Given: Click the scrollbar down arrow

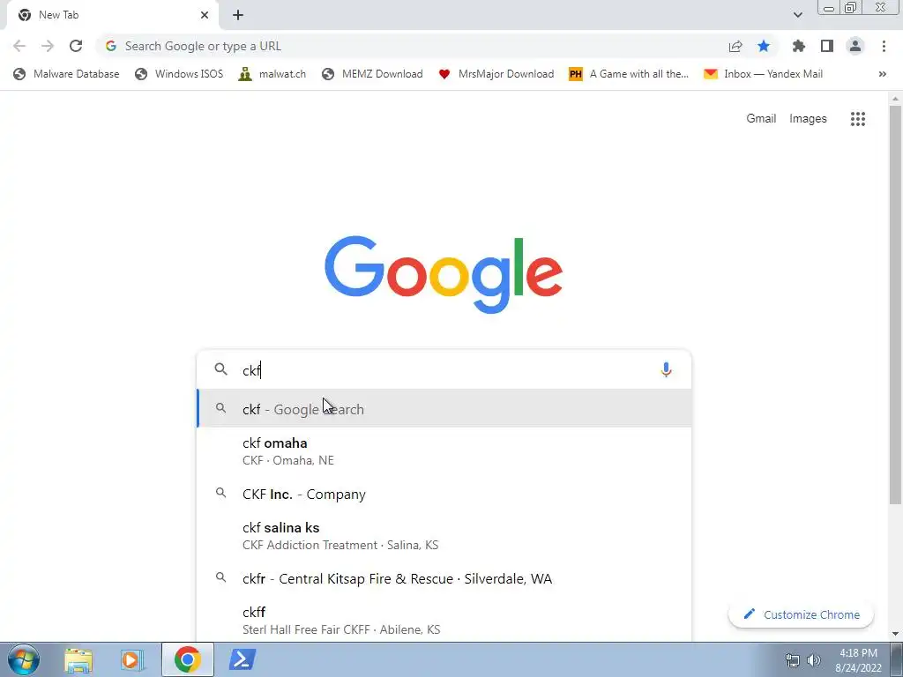Looking at the screenshot, I should [x=895, y=635].
